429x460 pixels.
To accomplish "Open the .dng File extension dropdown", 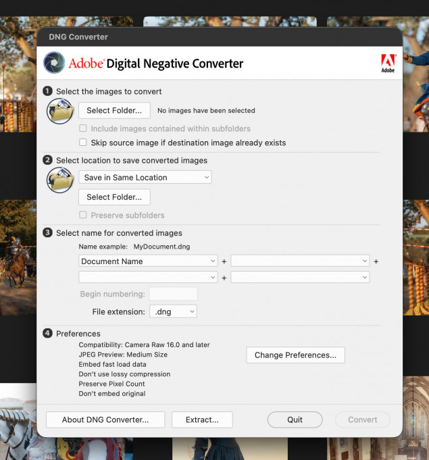I will (174, 311).
